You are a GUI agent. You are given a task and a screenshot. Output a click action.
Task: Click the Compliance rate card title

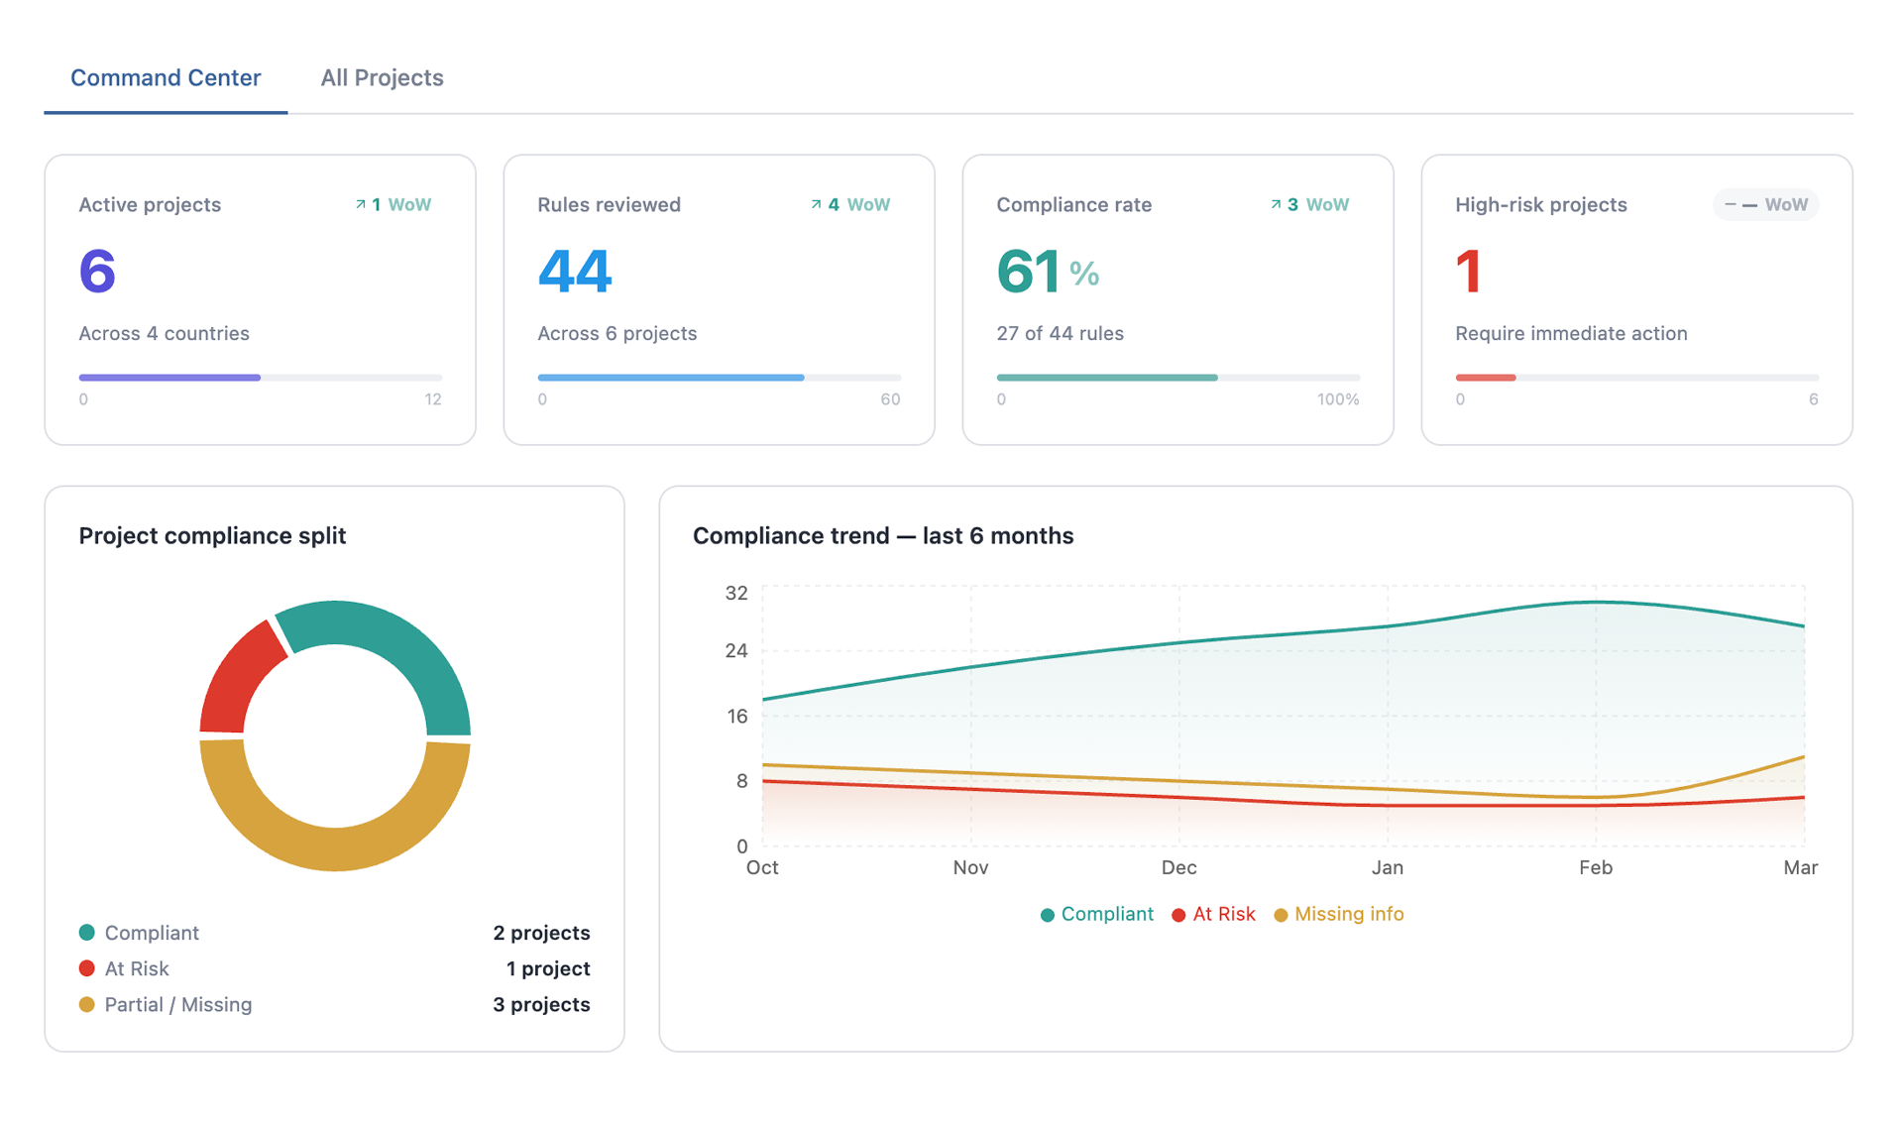click(1074, 204)
